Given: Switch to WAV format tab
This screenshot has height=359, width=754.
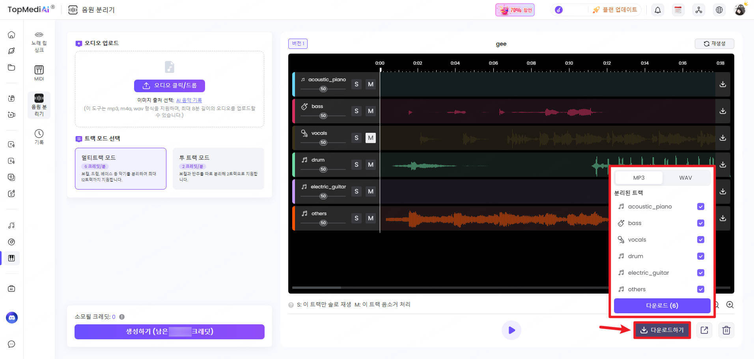Looking at the screenshot, I should (685, 178).
